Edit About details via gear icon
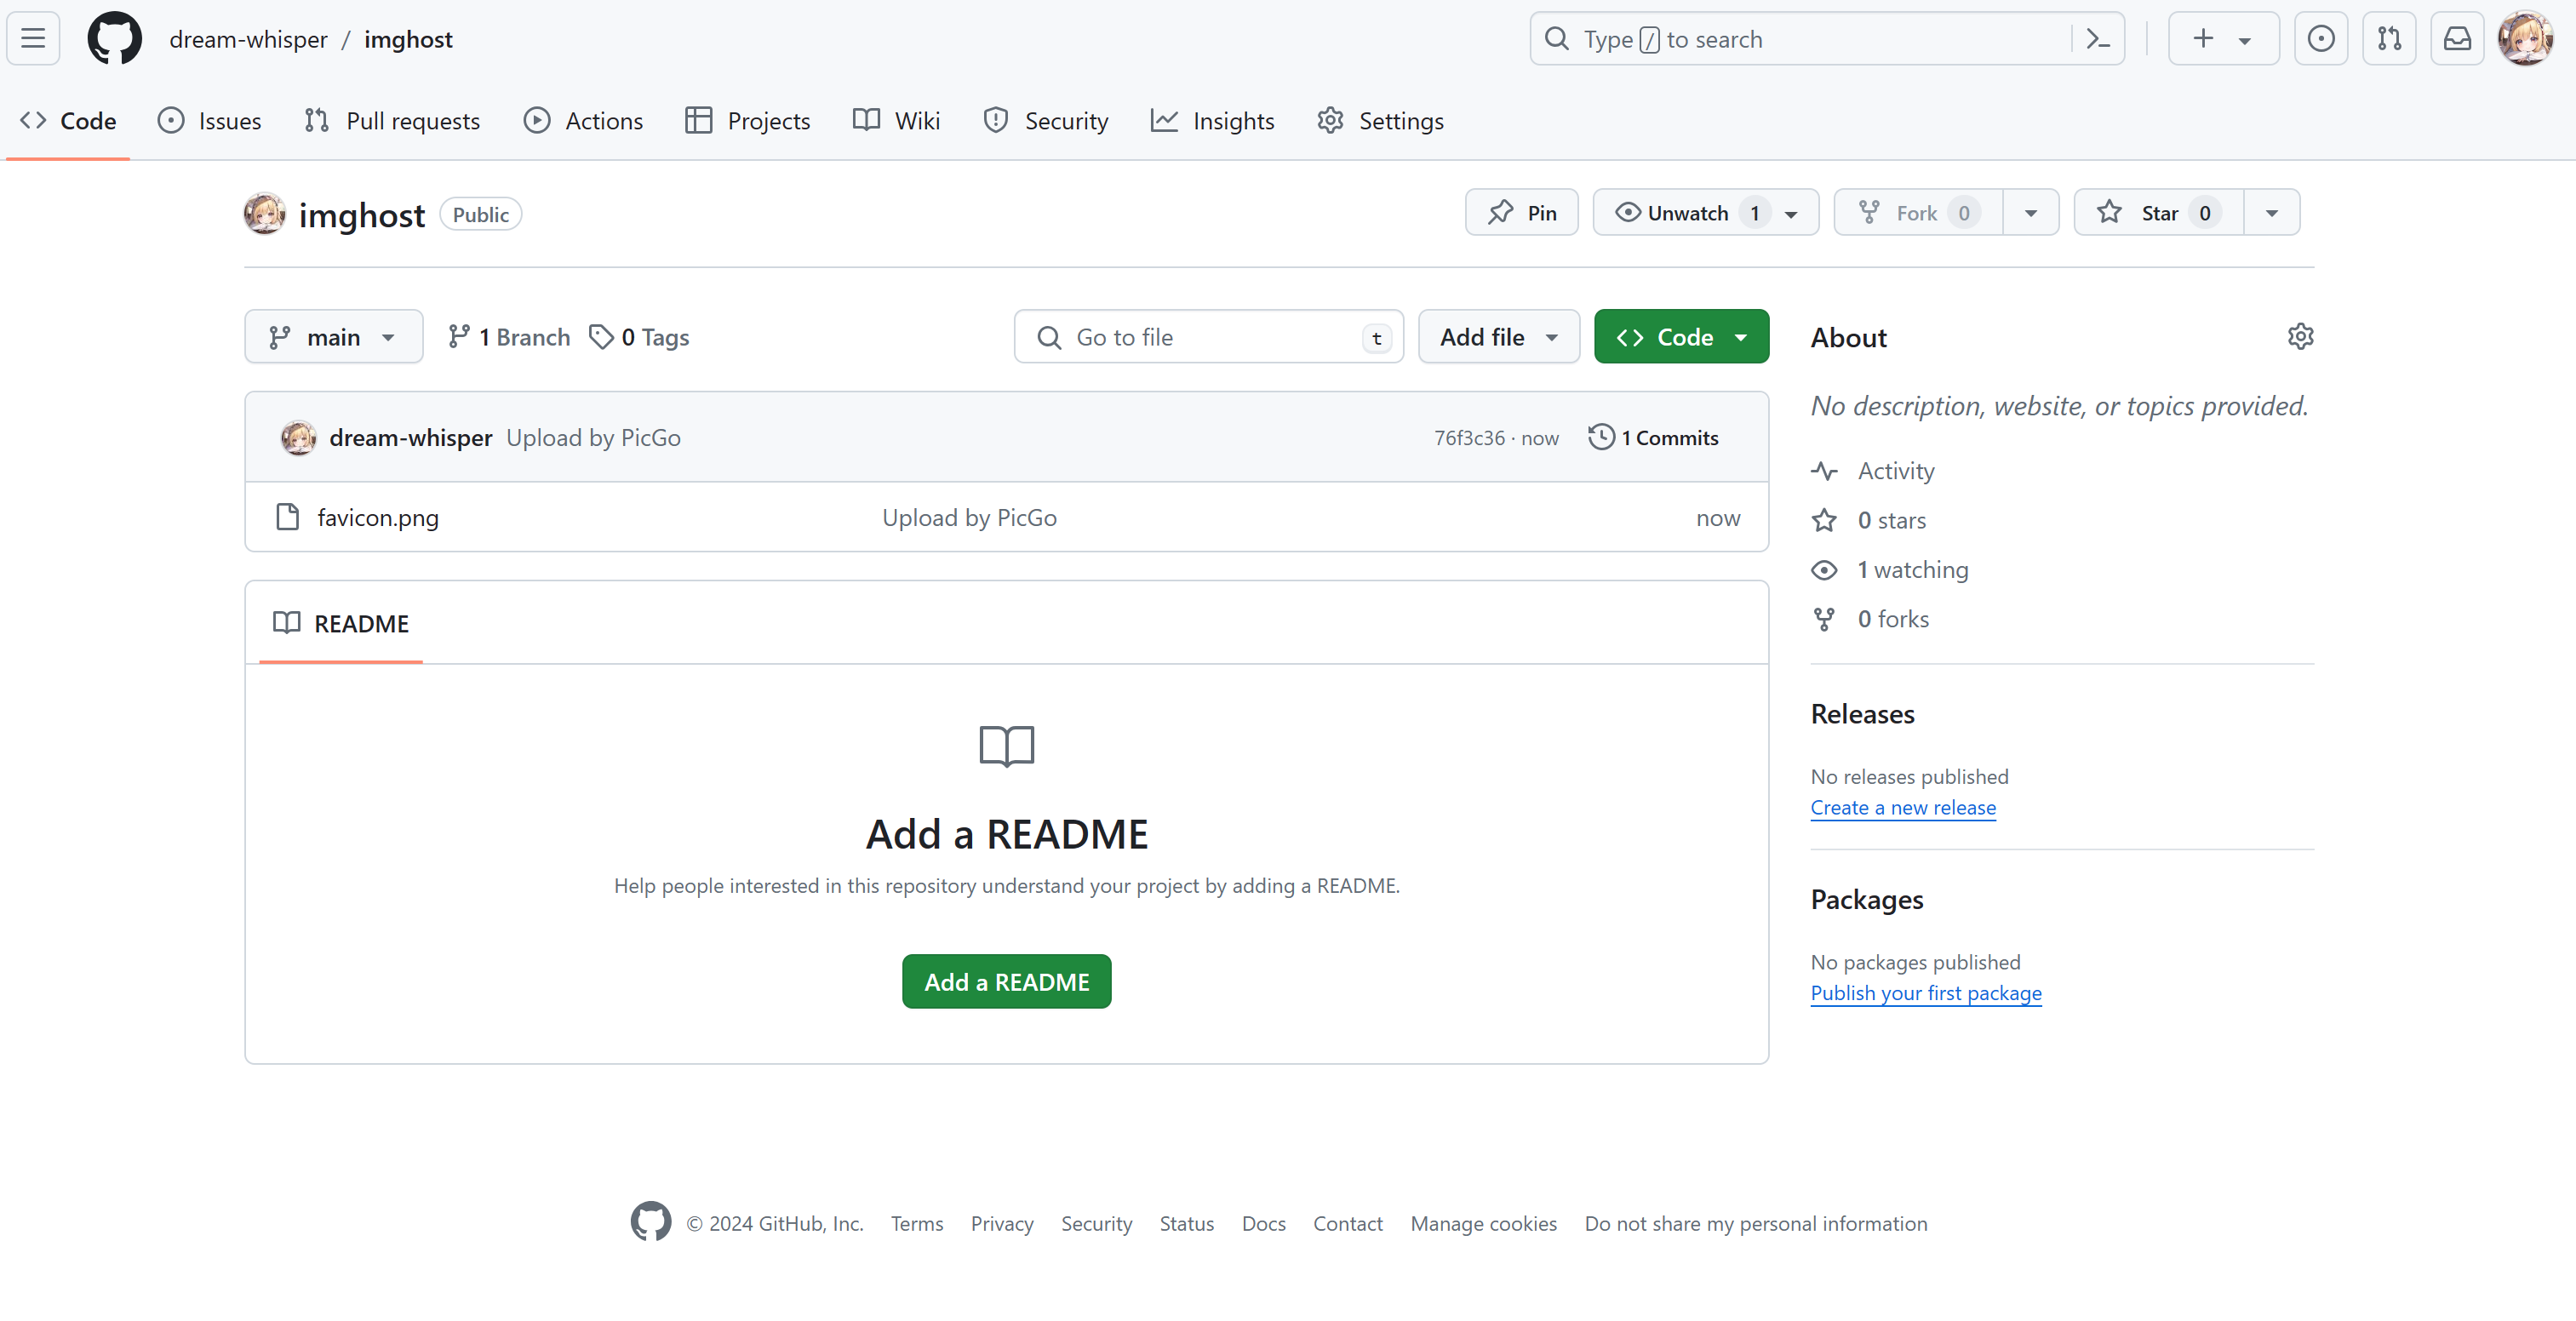The width and height of the screenshot is (2576, 1321). click(x=2300, y=336)
